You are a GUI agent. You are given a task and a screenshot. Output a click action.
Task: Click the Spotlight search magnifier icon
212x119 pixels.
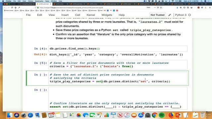tap(202, 1)
